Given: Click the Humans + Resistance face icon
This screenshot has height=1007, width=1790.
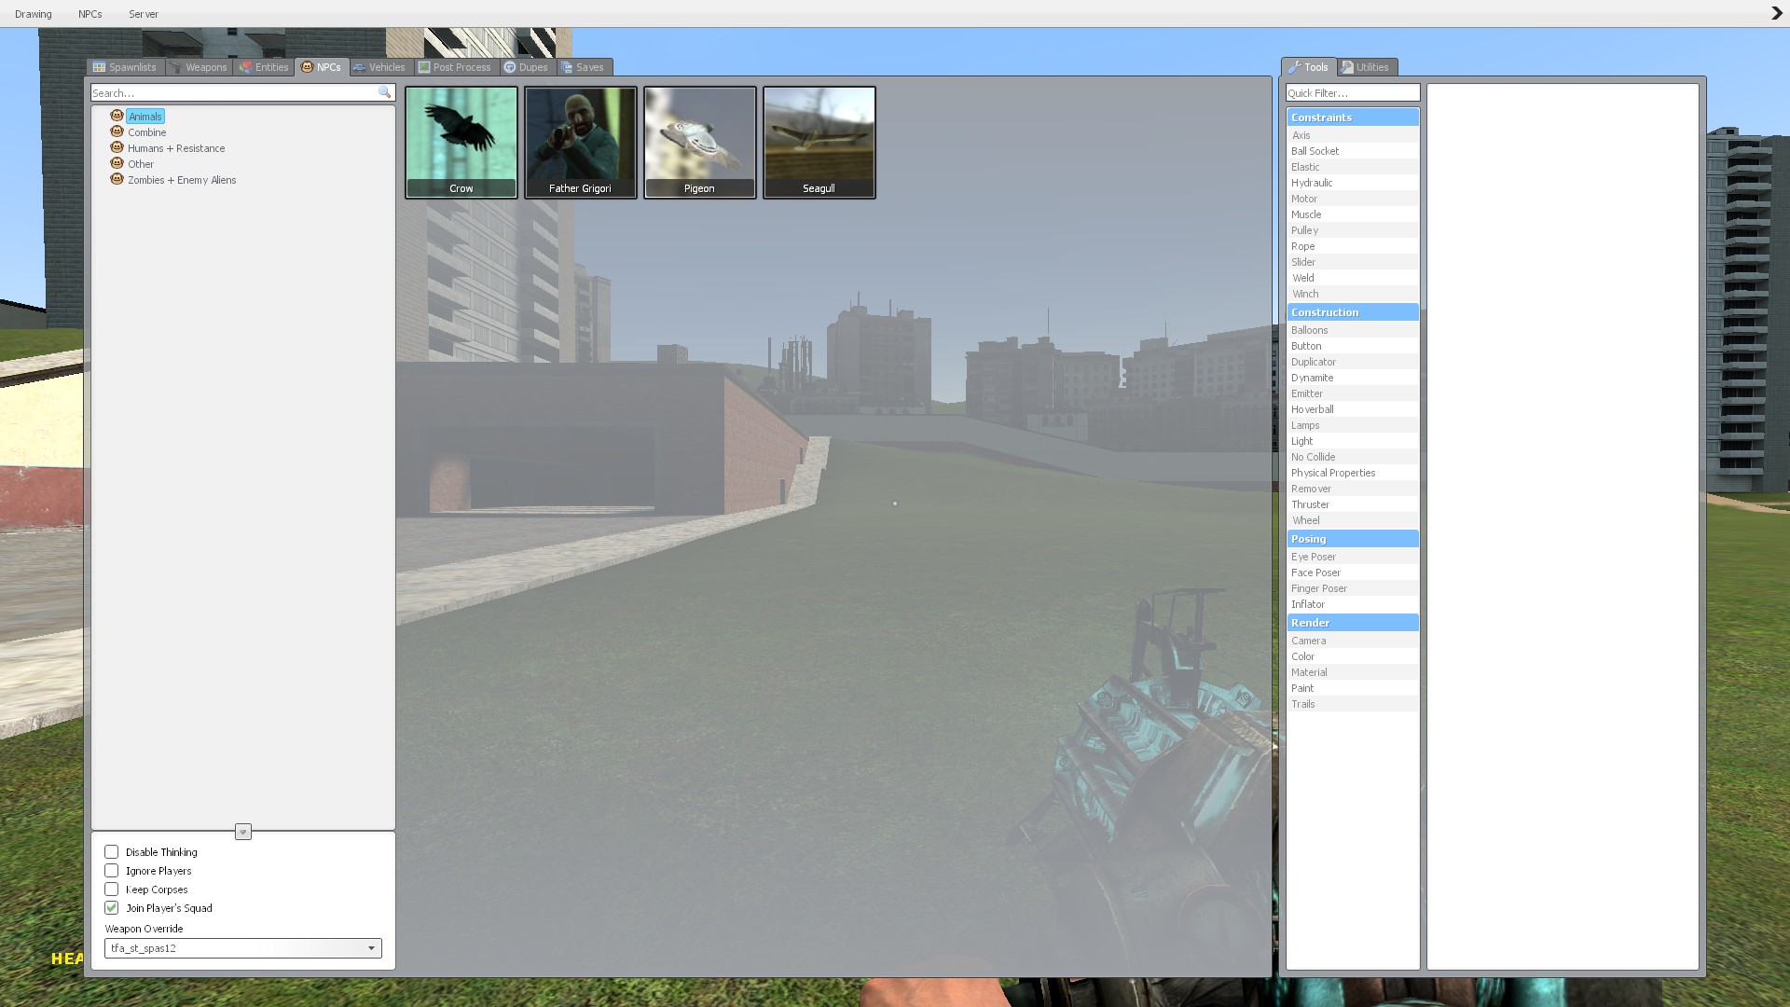Looking at the screenshot, I should 117,147.
